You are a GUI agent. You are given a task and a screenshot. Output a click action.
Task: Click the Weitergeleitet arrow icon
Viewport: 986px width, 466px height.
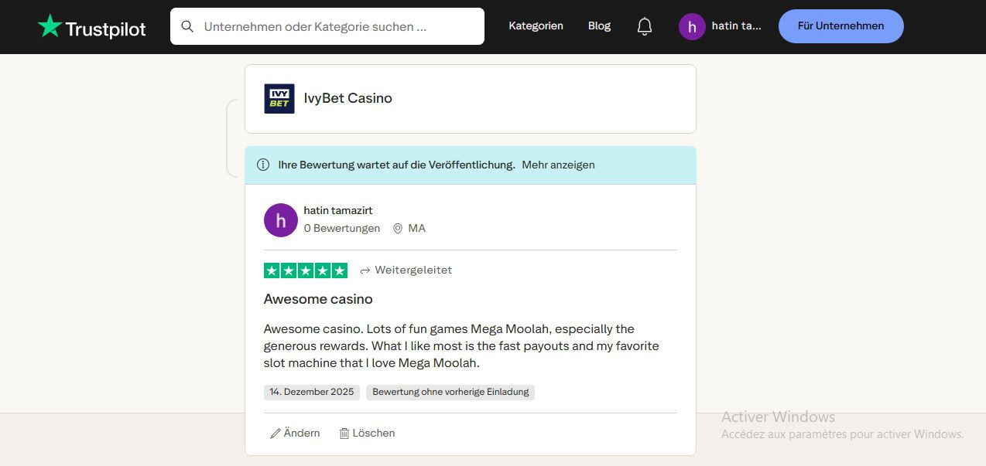pyautogui.click(x=365, y=270)
